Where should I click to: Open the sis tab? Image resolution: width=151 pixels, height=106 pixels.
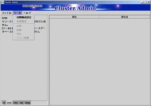tap(21, 103)
